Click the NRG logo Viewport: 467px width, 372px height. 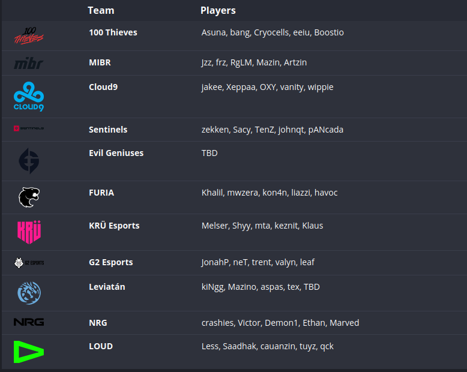tap(29, 322)
